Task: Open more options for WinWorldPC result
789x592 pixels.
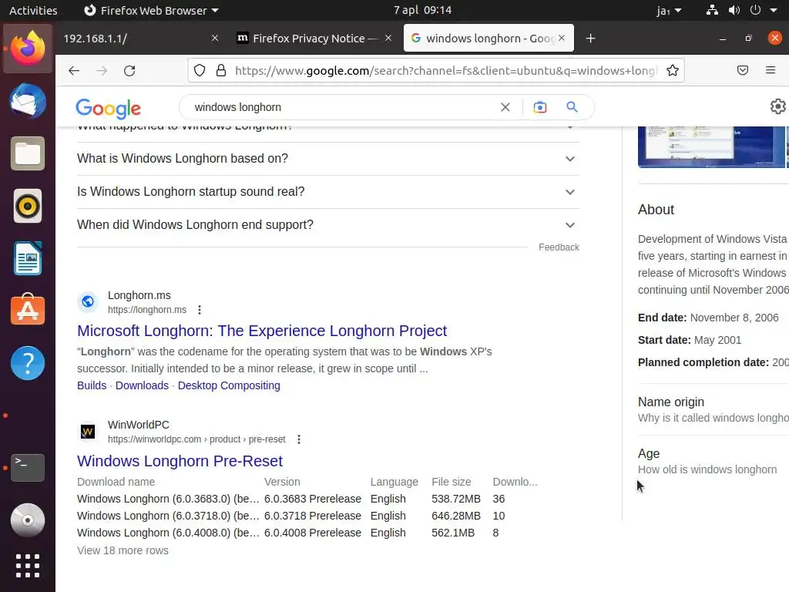Action: [299, 439]
